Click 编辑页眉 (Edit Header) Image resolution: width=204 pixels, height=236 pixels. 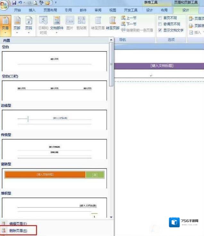18,224
